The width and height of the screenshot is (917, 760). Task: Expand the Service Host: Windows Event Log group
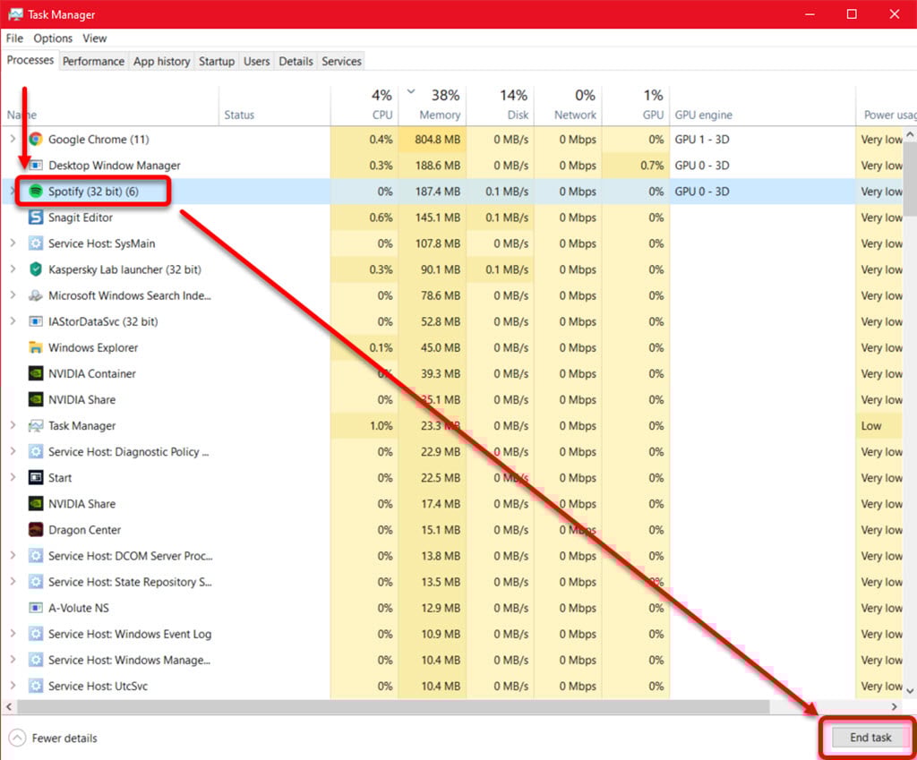coord(13,634)
